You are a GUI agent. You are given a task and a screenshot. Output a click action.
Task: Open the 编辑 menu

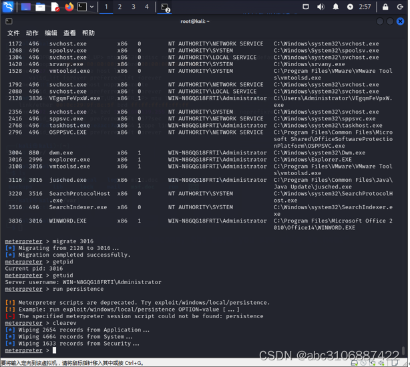[x=51, y=33]
